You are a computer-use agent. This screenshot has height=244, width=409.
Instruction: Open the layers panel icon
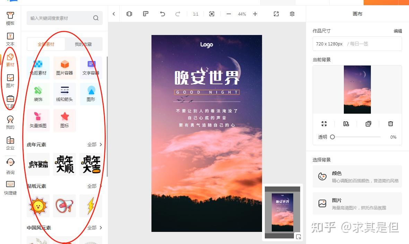[x=292, y=14]
